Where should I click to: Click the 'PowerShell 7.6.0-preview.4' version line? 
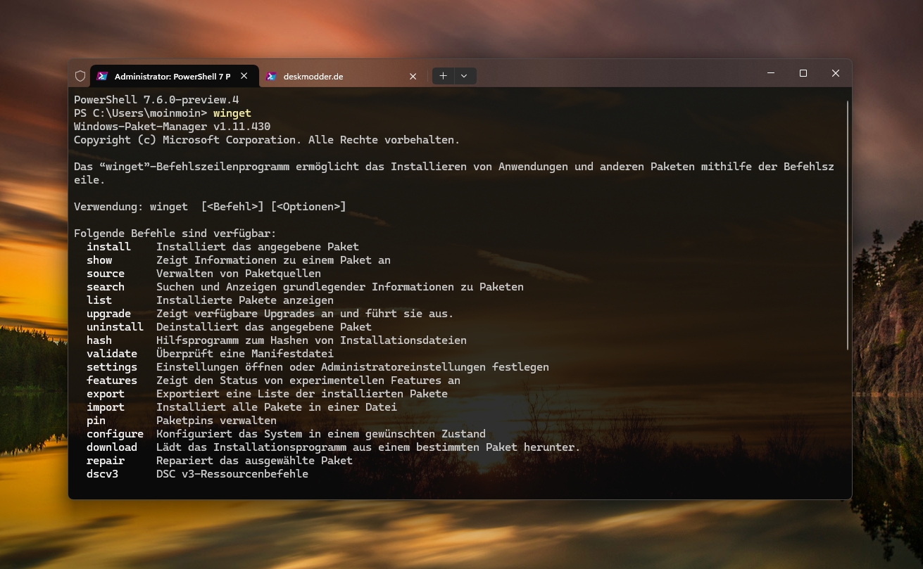[156, 100]
